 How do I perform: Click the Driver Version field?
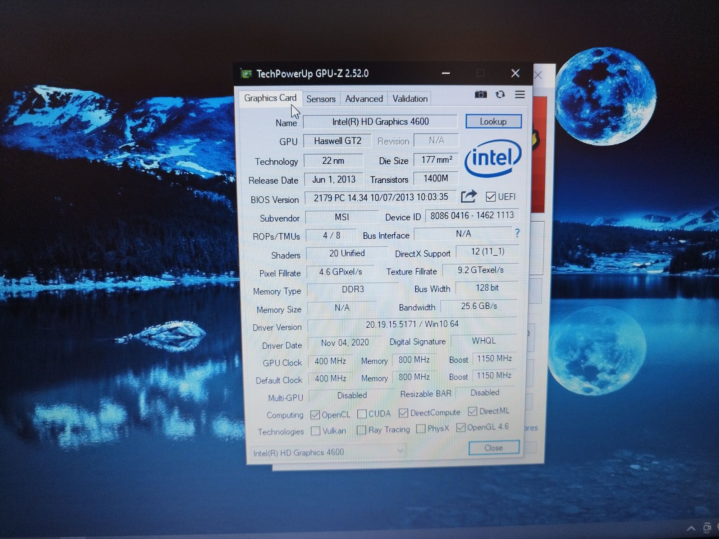tap(412, 324)
